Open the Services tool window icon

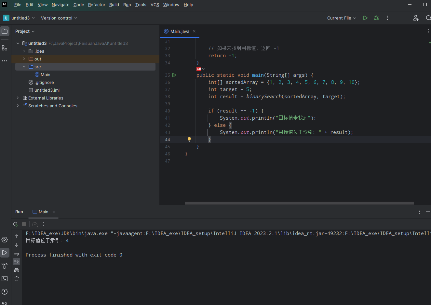[5, 240]
